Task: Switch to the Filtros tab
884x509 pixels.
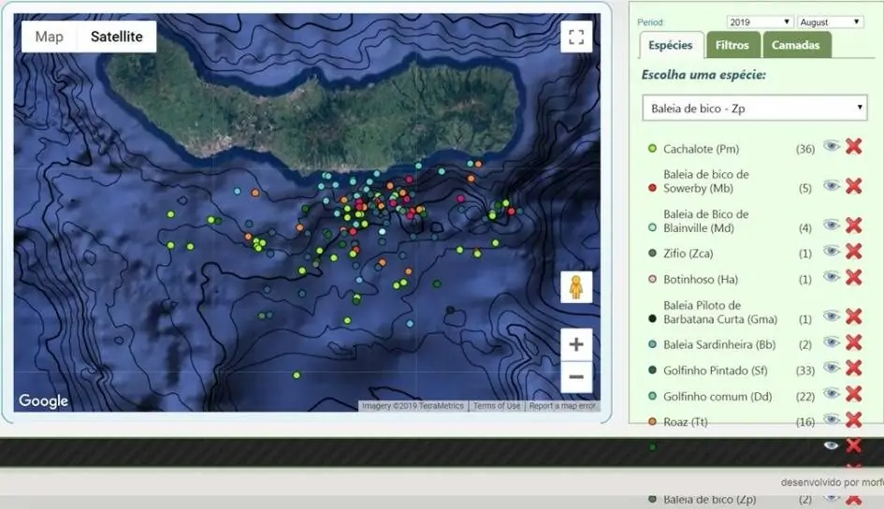Action: (732, 45)
